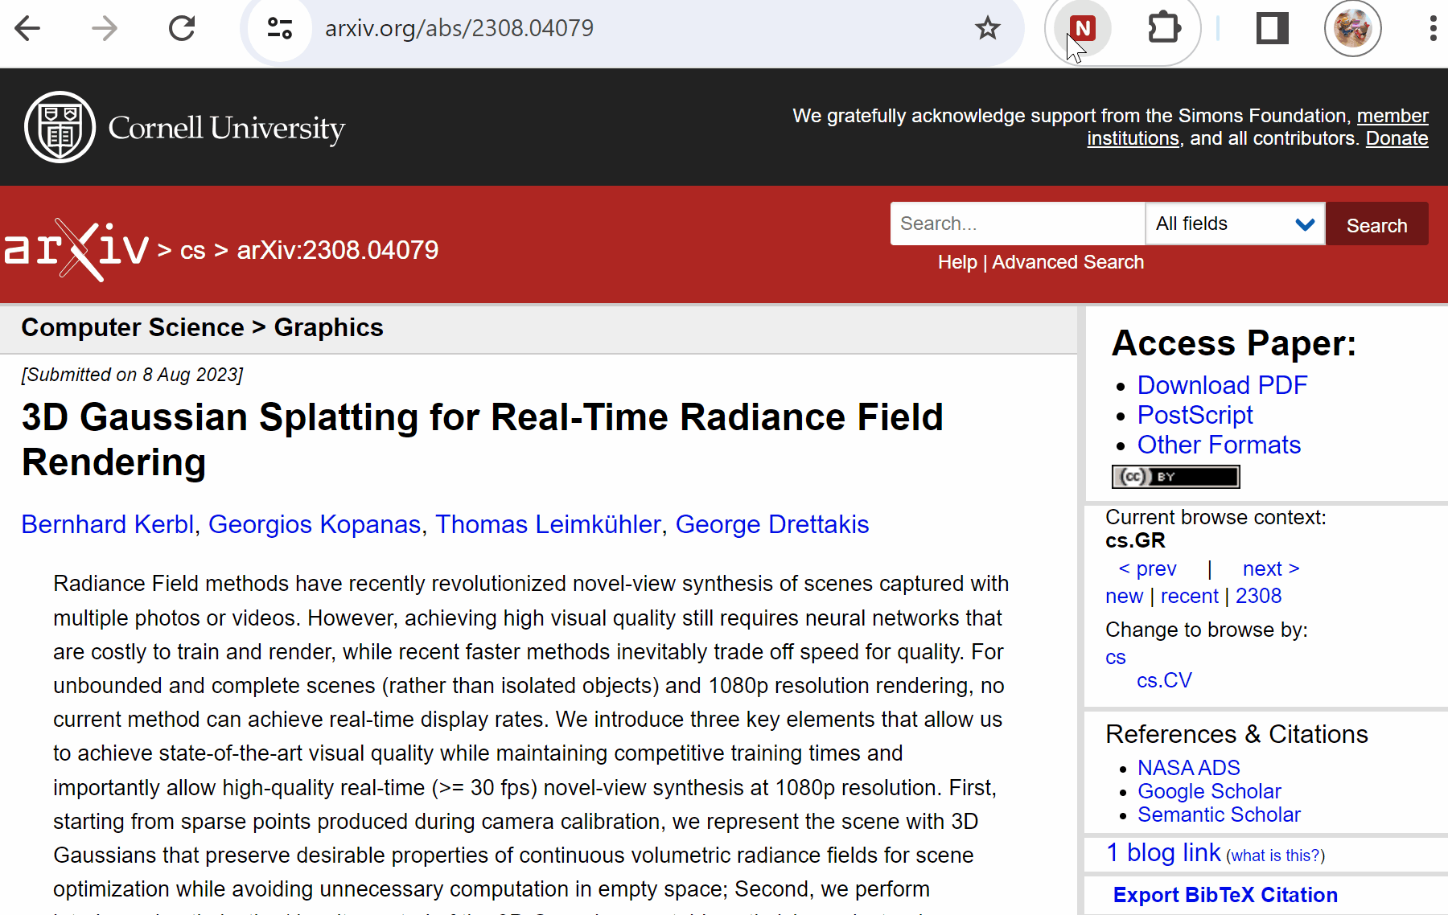Click Computer Science > Graphics heading
Image resolution: width=1448 pixels, height=915 pixels.
[202, 328]
